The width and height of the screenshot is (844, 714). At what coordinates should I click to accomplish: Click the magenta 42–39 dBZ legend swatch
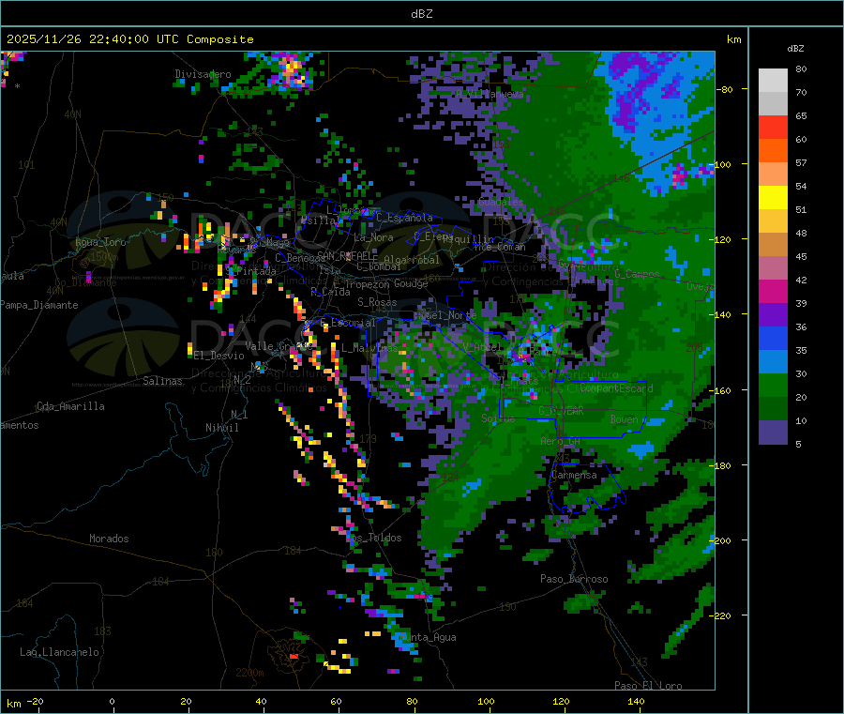[773, 291]
